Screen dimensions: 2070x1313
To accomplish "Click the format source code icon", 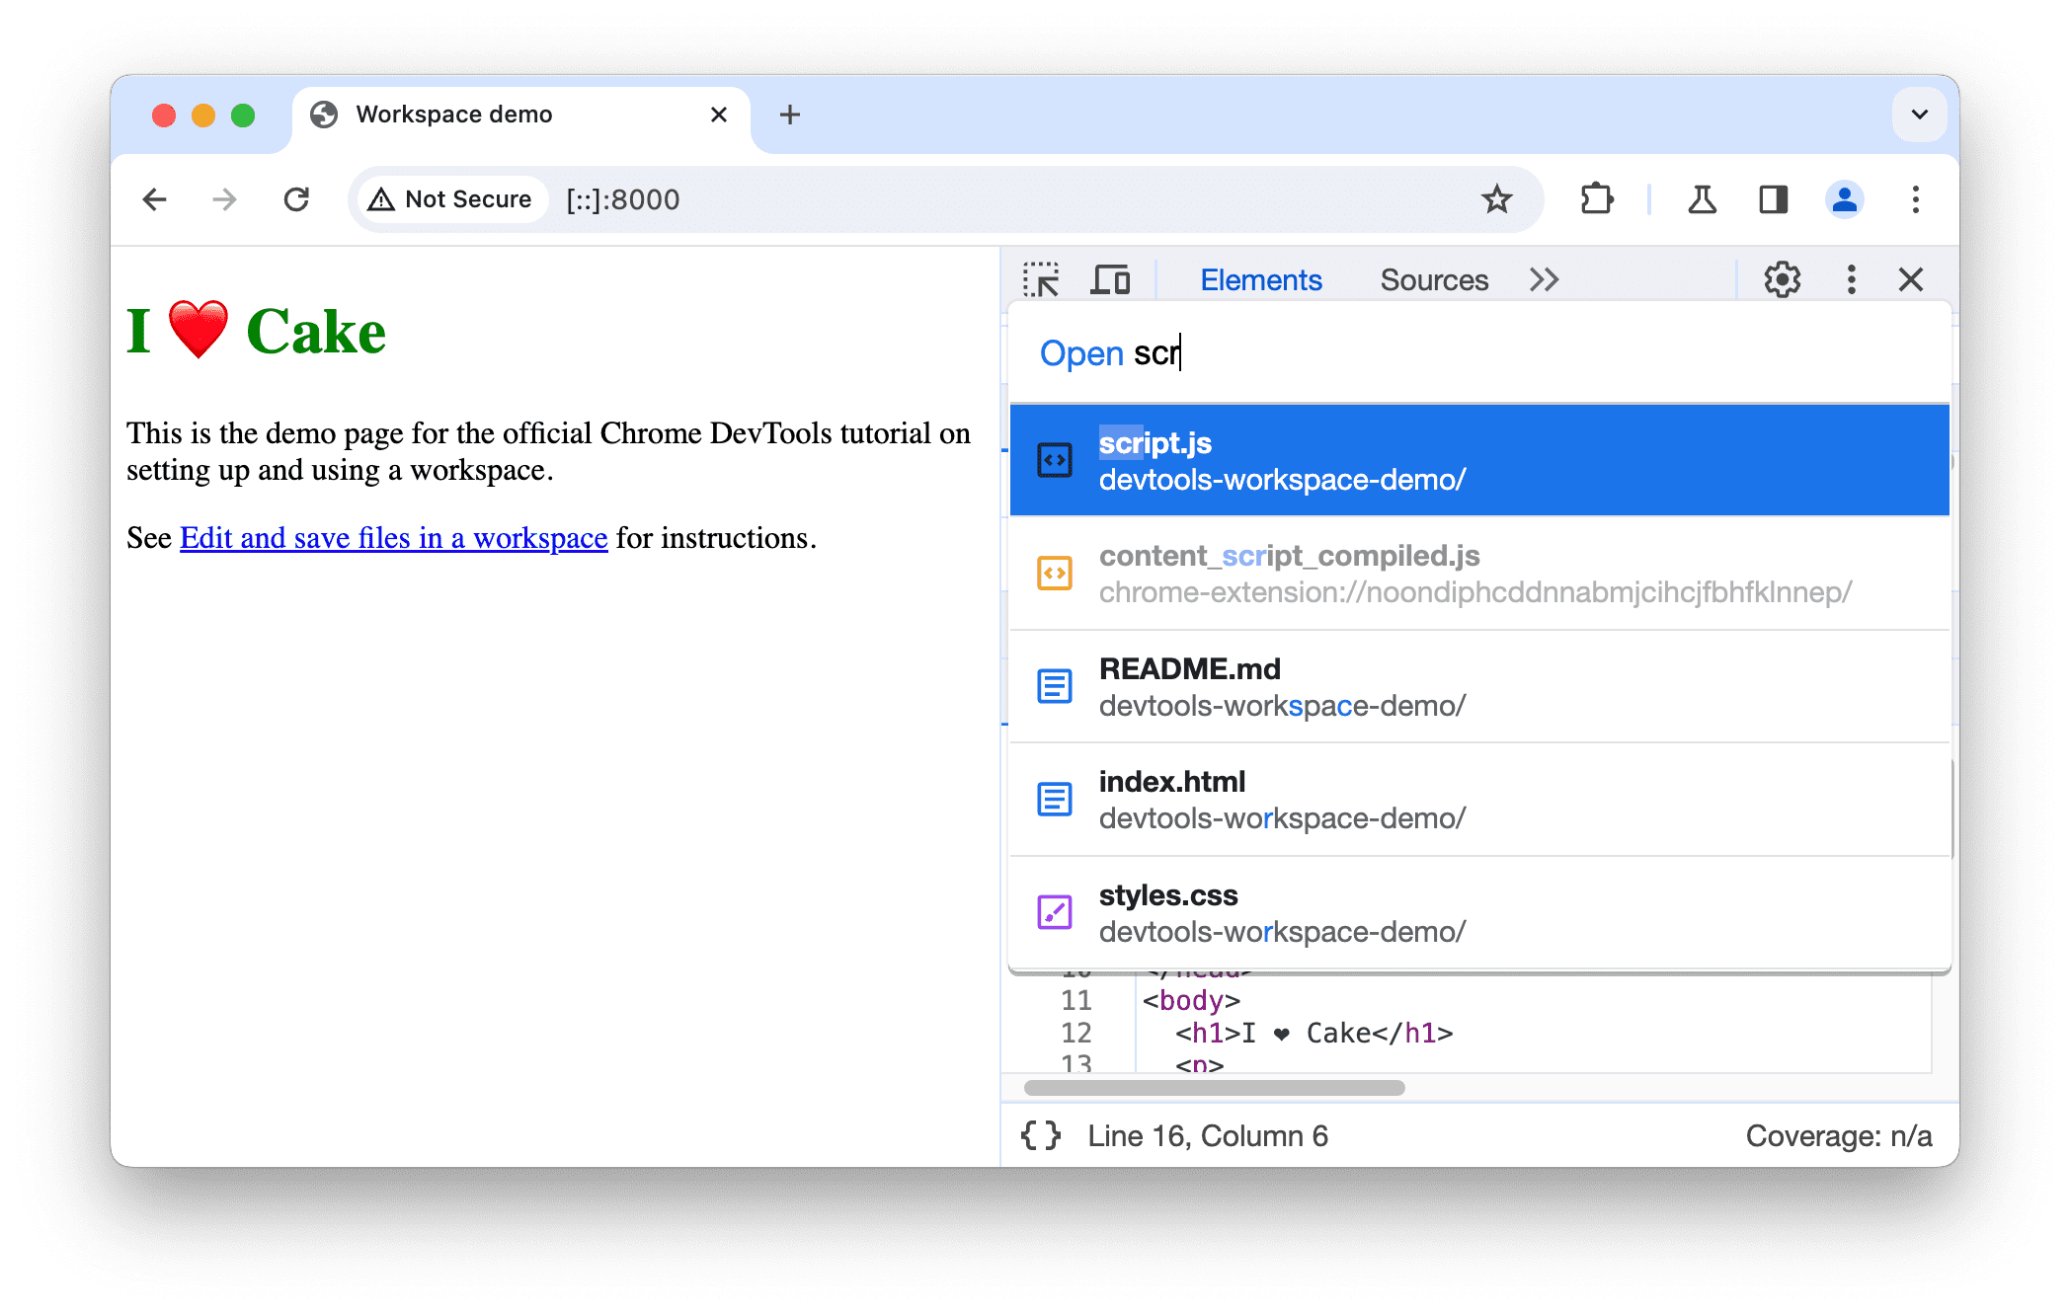I will (1047, 1136).
